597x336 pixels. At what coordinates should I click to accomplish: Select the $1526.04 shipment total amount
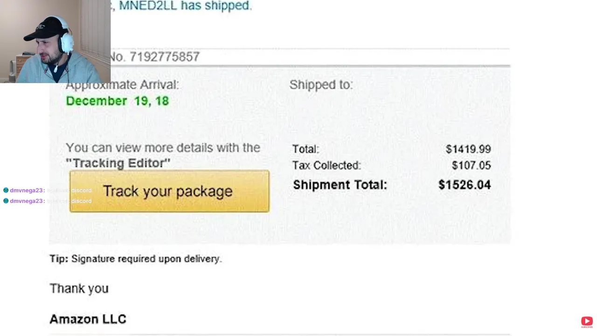(x=464, y=185)
